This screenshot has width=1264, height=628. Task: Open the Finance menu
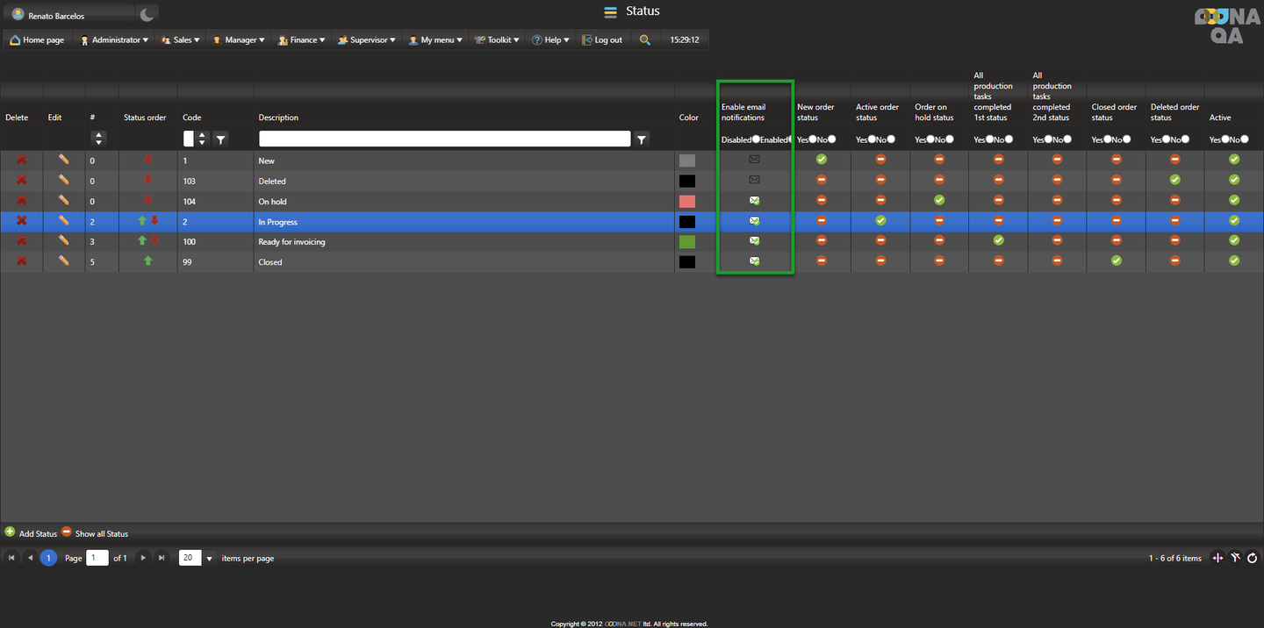302,40
